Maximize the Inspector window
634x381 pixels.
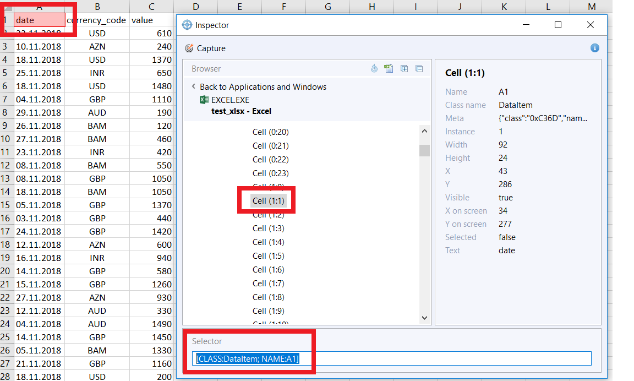(558, 25)
